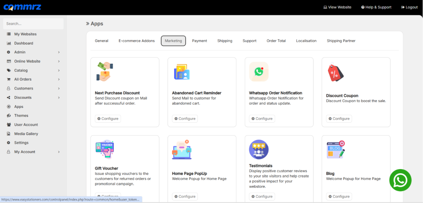
Task: Switch to the E-commerce Addons tab
Action: (137, 41)
